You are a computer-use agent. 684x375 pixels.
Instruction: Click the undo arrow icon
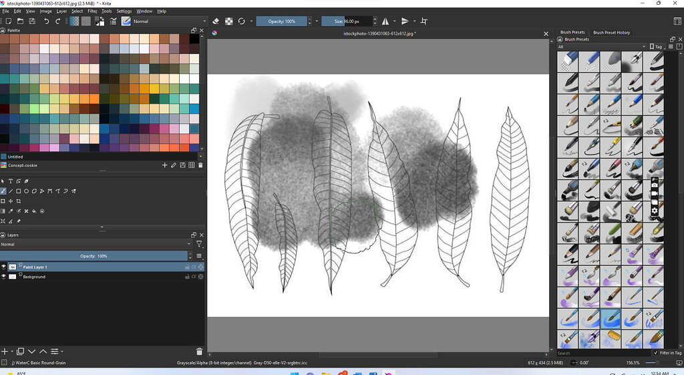click(x=46, y=21)
